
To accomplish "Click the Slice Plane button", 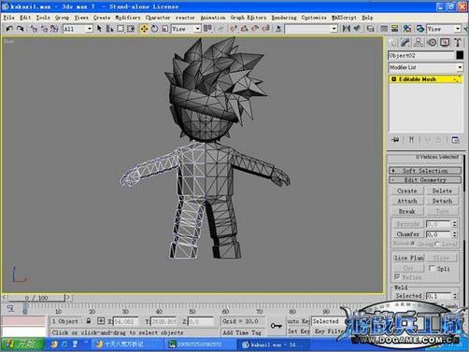I will (408, 258).
